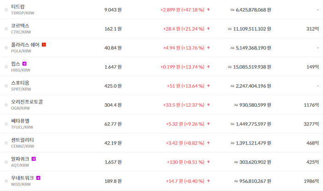
Task: Click the up arrow on the +47.18 % change
Action: click(209, 10)
